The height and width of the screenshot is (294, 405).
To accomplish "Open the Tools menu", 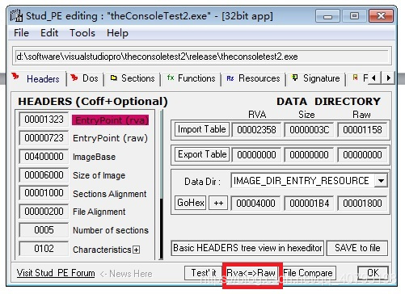I will pos(82,33).
